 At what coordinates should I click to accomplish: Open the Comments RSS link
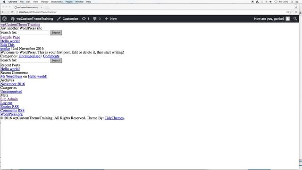[x=12, y=110]
